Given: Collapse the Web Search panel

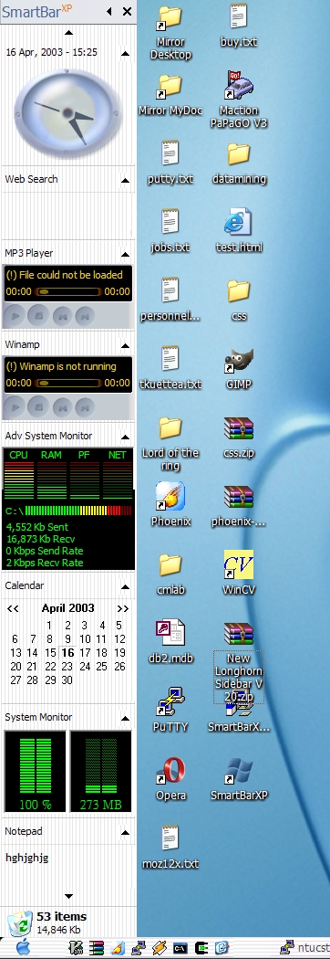Looking at the screenshot, I should click(125, 180).
